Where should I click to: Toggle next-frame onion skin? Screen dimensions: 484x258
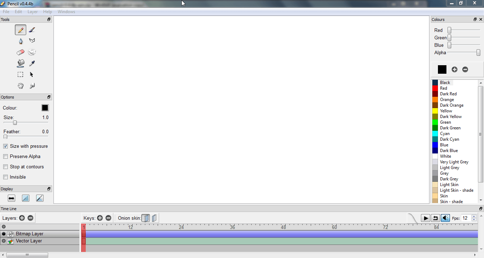click(x=154, y=218)
